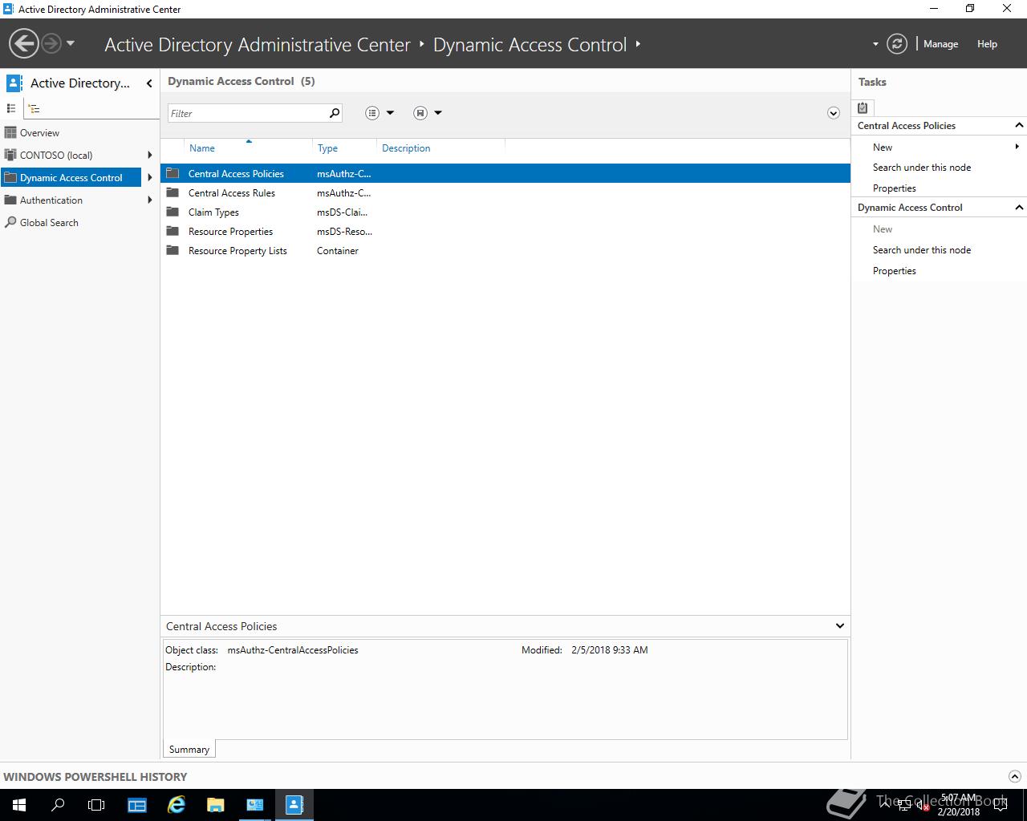Image resolution: width=1027 pixels, height=821 pixels.
Task: Click Central Access Rules folder icon
Action: [173, 192]
